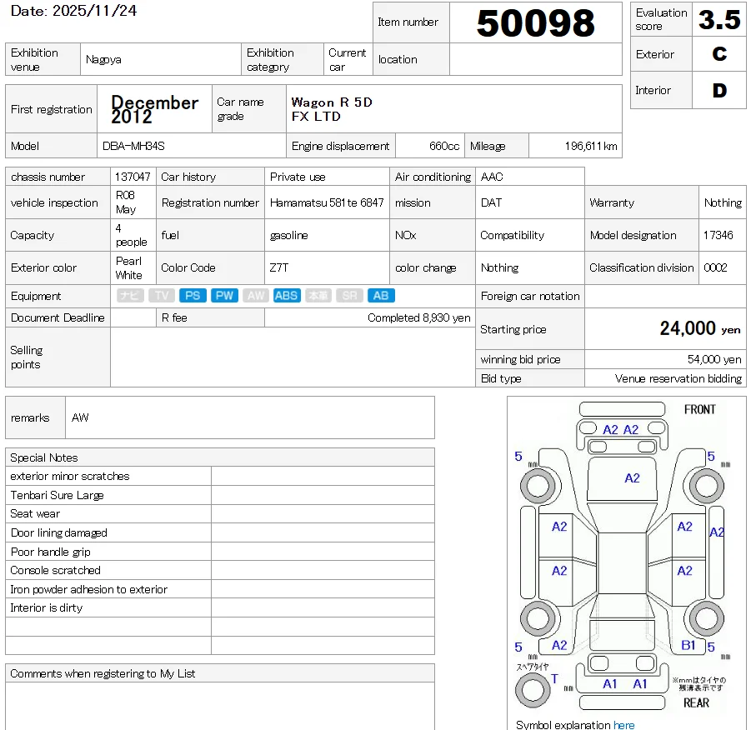Click the Evaluation score 3.5 cell
751x730 pixels.
click(720, 18)
